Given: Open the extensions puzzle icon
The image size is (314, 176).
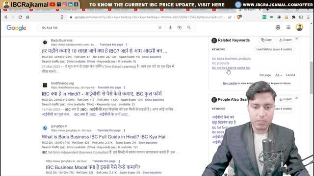Looking at the screenshot, I should click(293, 17).
